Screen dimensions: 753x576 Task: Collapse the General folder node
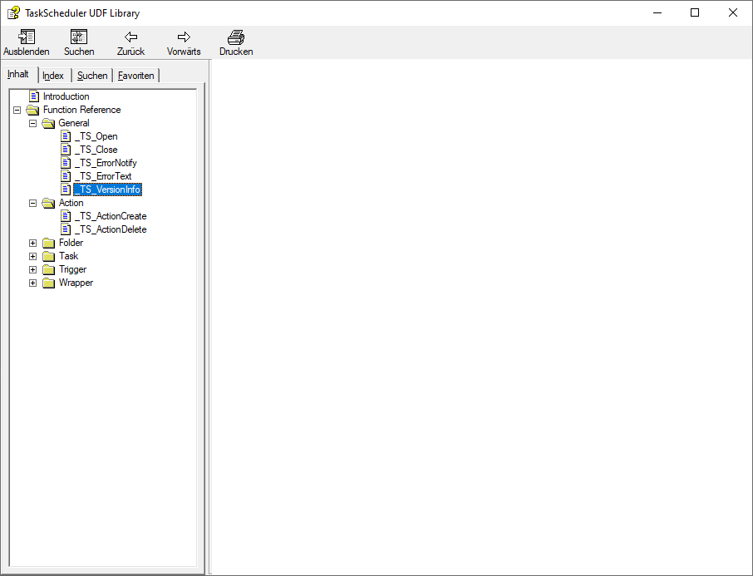pos(33,123)
